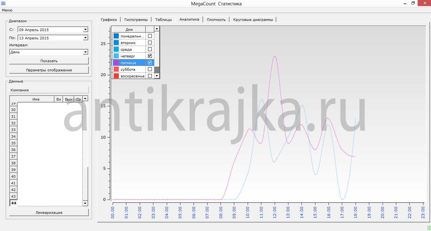Tick the воскресенье checkbox
This screenshot has height=231, width=431.
[150, 76]
